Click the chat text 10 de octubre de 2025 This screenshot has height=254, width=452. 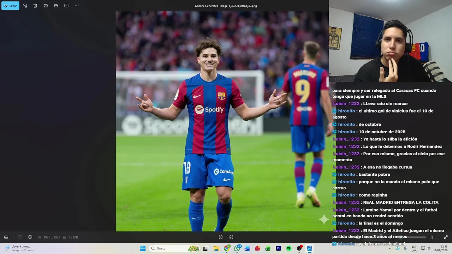coord(382,132)
